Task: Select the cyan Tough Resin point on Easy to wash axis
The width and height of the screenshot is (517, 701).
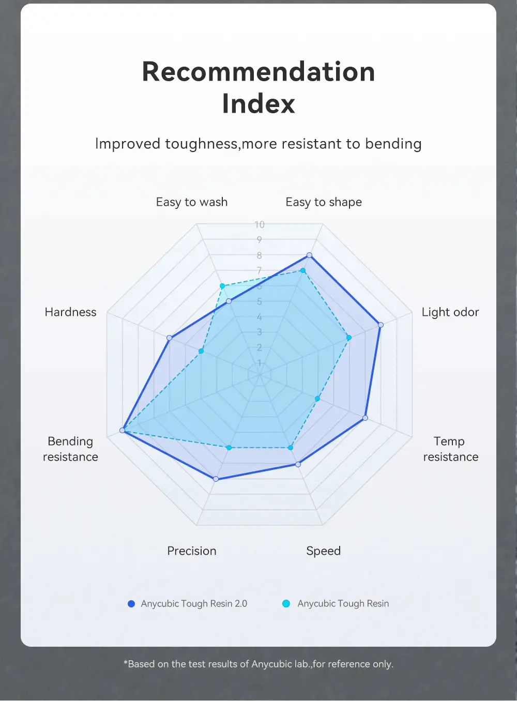Action: (222, 286)
